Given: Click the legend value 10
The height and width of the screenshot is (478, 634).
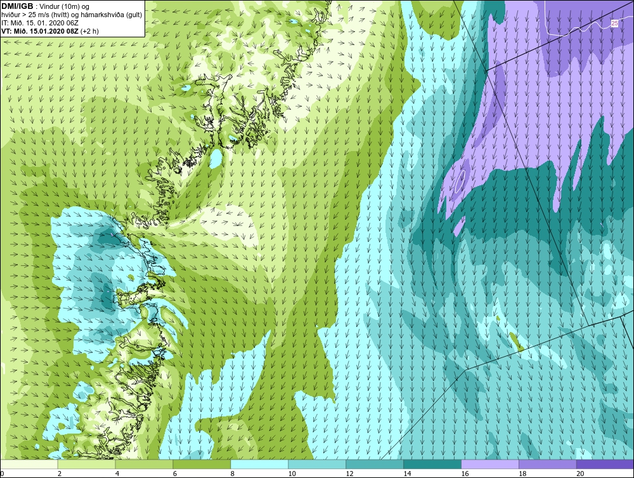Looking at the screenshot, I should pos(292,474).
